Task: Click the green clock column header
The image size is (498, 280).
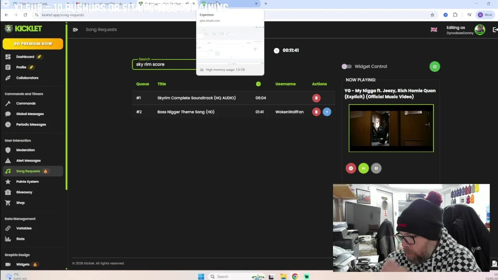Action: 258,84
